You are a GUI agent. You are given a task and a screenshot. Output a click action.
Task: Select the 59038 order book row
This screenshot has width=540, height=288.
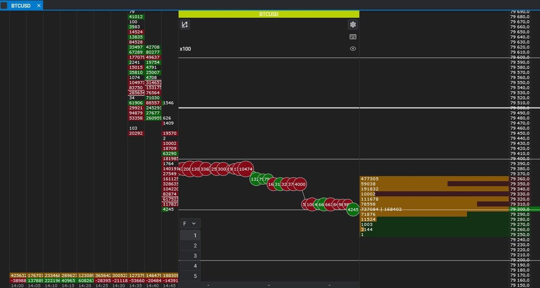click(x=434, y=184)
